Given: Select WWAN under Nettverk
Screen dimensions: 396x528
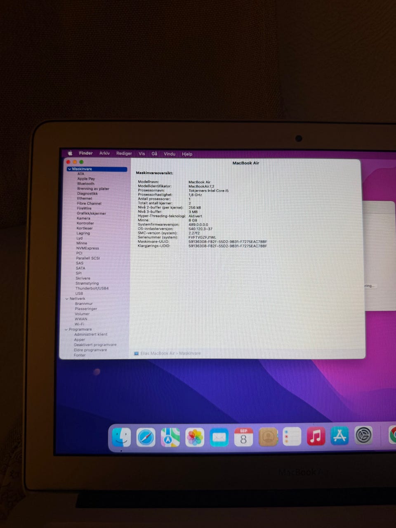Looking at the screenshot, I should pyautogui.click(x=81, y=319).
